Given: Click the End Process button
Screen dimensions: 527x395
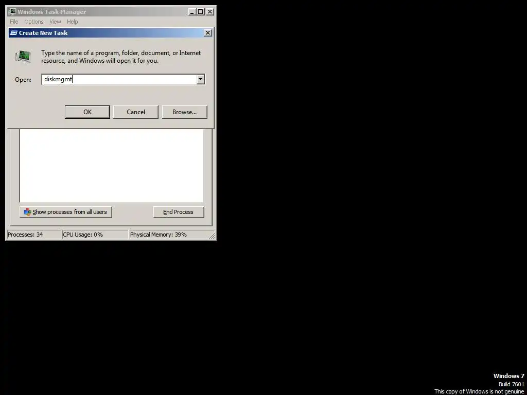Looking at the screenshot, I should coord(179,212).
